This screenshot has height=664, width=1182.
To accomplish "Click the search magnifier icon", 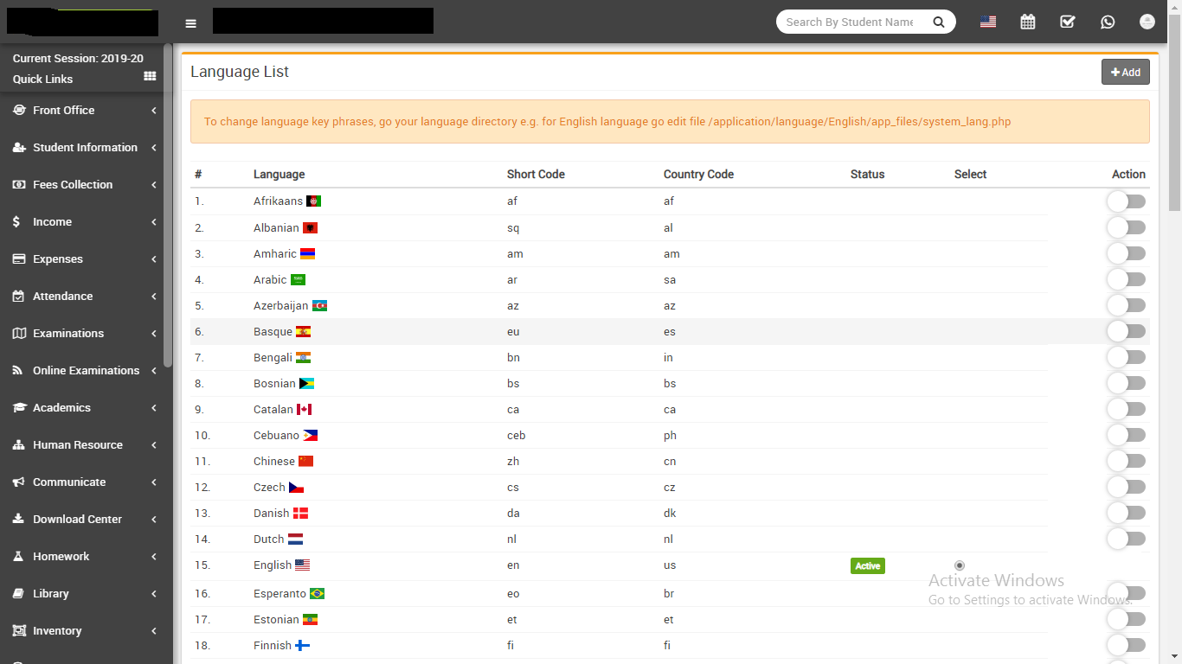I will click(x=939, y=22).
